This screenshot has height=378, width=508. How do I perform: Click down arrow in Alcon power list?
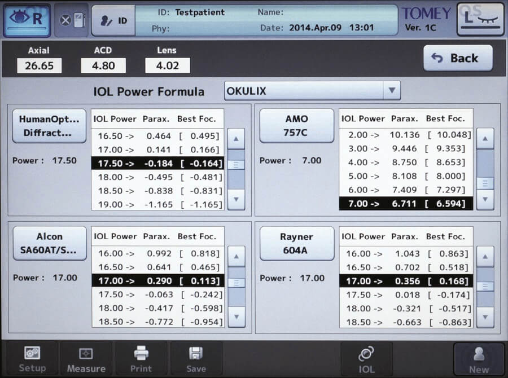pos(237,317)
